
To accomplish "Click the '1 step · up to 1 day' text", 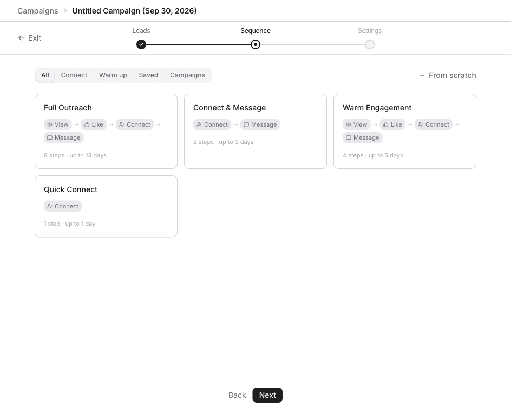I will tap(70, 224).
